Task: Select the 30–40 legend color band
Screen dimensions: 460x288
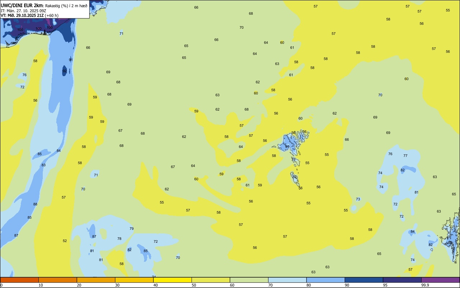Action: [x=134, y=280]
